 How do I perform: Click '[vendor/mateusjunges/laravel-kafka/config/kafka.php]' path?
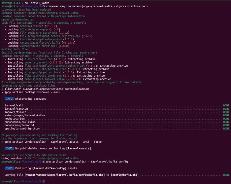(65, 175)
